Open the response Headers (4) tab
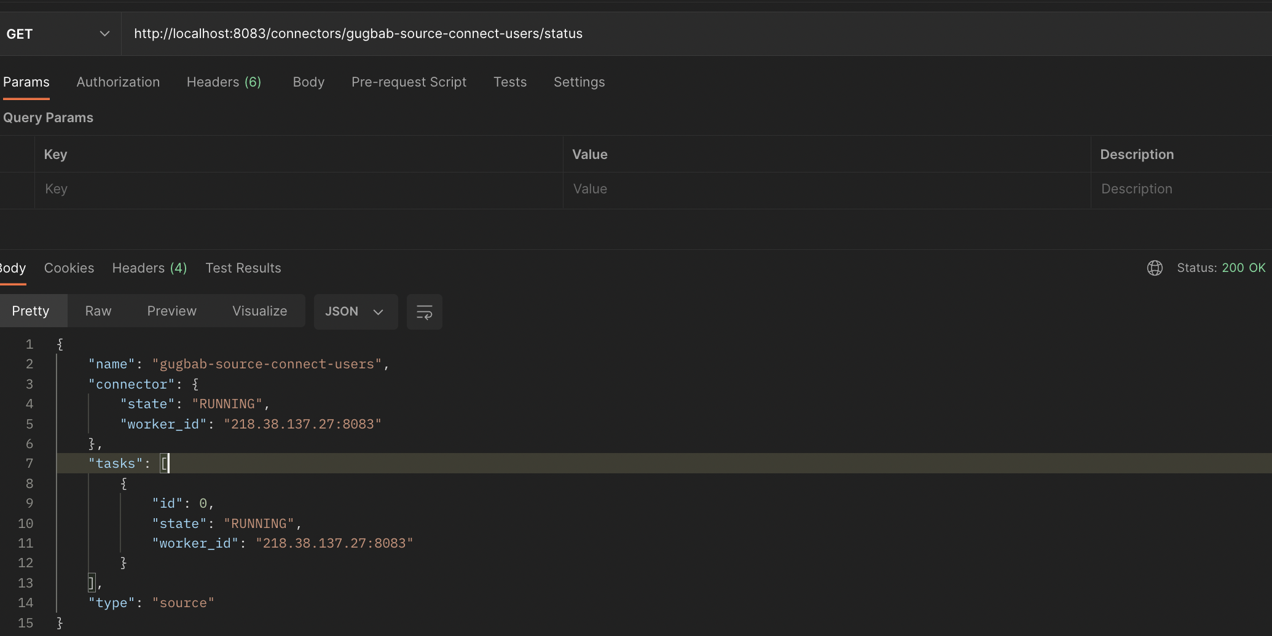Screen dimensions: 1272x636 pyautogui.click(x=149, y=268)
